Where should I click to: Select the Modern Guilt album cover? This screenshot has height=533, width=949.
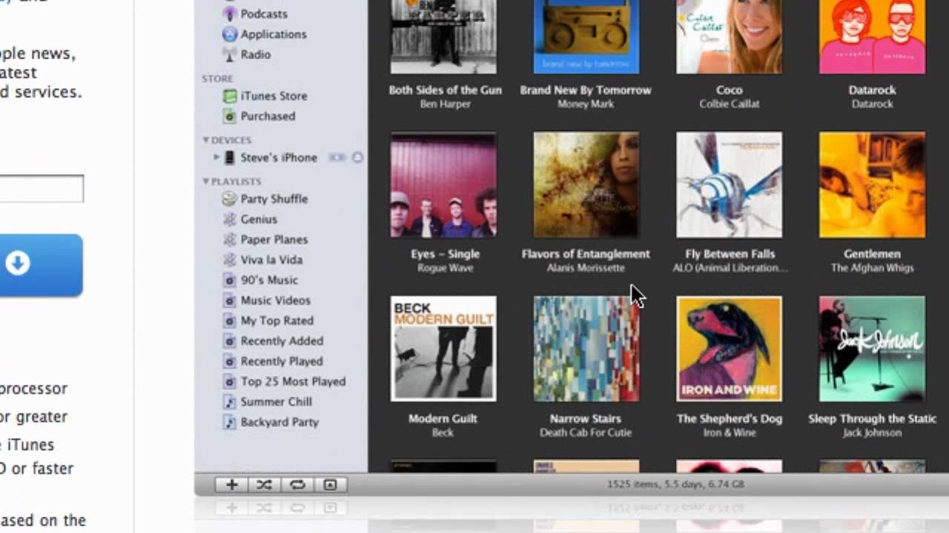[443, 349]
